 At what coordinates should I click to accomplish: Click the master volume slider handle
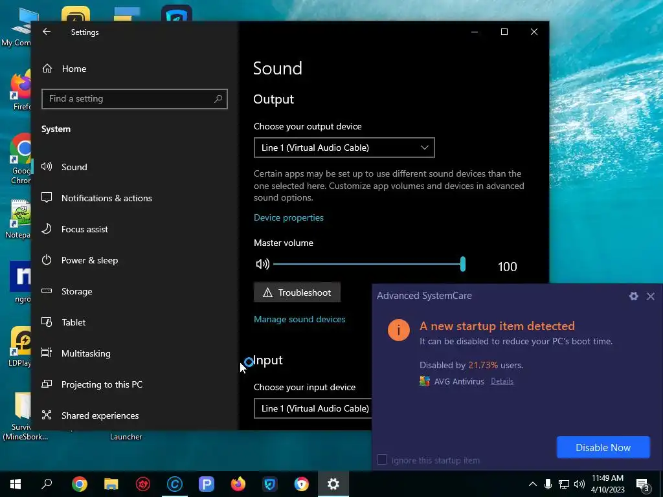[x=463, y=264]
